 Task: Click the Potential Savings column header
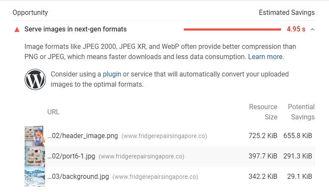(301, 112)
